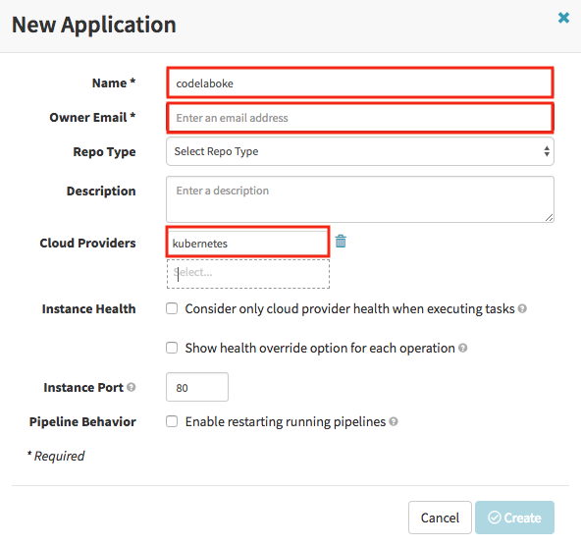Focus the Name field containing codelaboke
This screenshot has width=581, height=546.
coord(360,82)
